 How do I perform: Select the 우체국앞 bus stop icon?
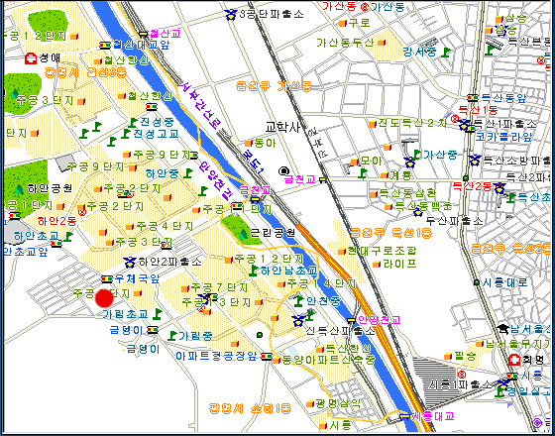point(107,279)
